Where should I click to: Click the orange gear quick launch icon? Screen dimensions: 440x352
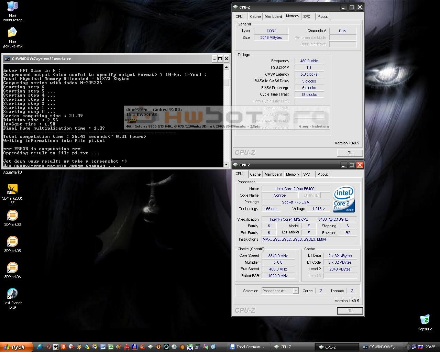182,347
